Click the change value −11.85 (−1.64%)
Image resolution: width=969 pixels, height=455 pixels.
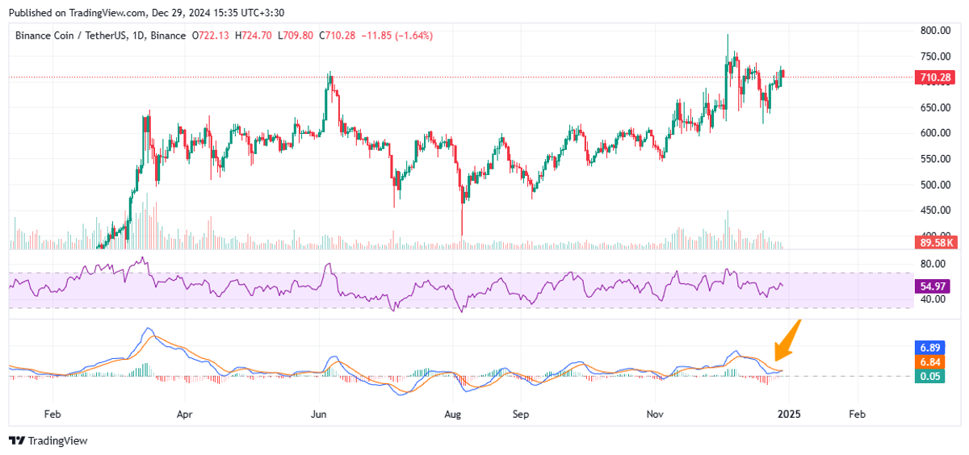coord(398,35)
